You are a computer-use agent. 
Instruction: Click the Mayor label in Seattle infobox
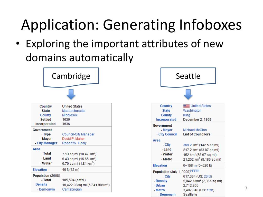point(167,130)
